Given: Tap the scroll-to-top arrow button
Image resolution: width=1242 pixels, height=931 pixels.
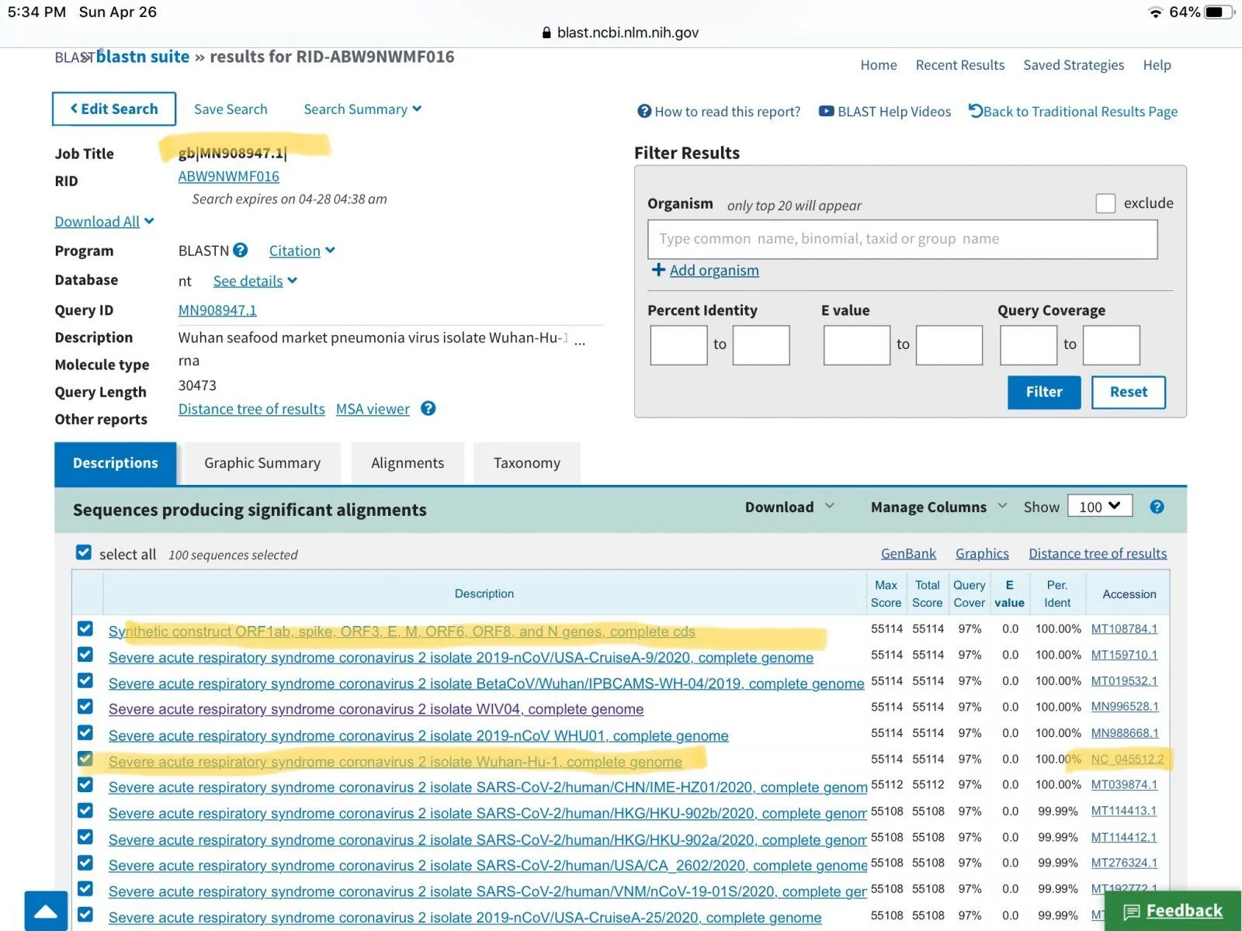Looking at the screenshot, I should (46, 911).
